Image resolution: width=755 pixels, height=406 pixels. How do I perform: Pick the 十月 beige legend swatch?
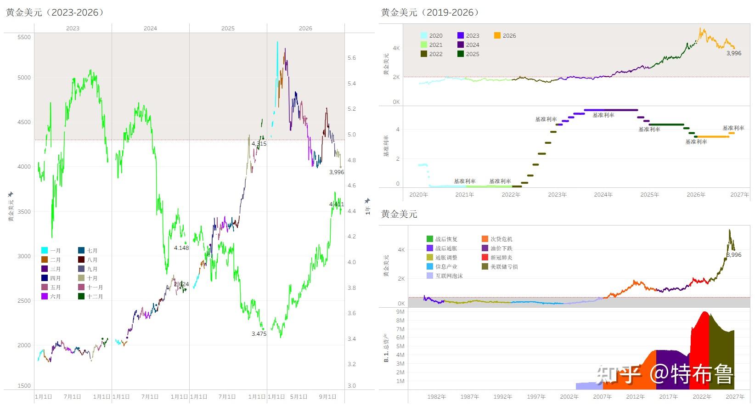click(81, 278)
